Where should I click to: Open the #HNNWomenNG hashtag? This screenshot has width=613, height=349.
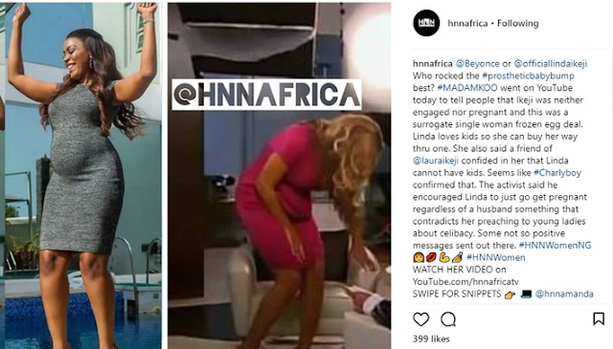555,245
